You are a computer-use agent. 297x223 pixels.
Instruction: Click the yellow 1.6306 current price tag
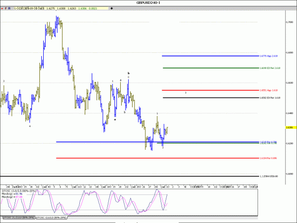pyautogui.click(x=291, y=127)
